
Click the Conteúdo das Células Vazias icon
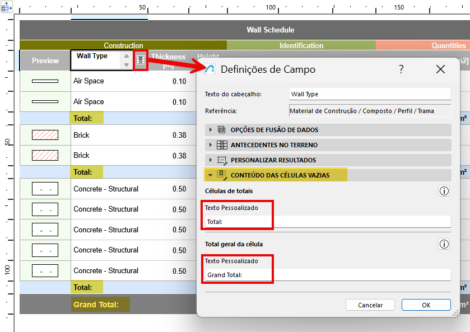point(221,175)
